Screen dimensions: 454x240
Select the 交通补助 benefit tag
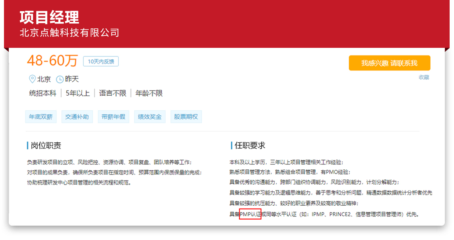[x=77, y=117]
